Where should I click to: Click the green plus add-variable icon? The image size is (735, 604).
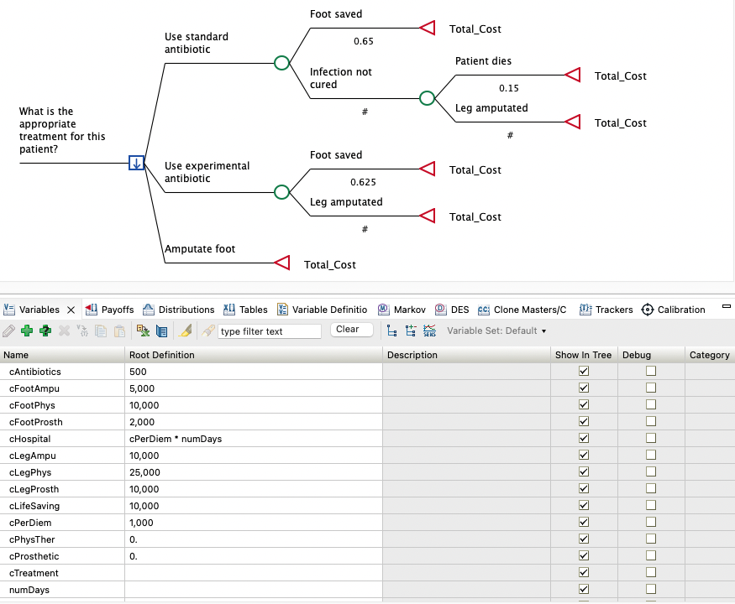point(27,330)
